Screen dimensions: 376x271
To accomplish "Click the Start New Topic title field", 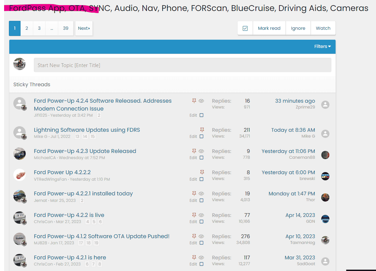I will (182, 65).
